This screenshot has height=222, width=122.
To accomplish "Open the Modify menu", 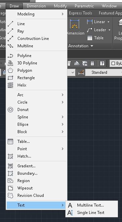I will point(60,6).
